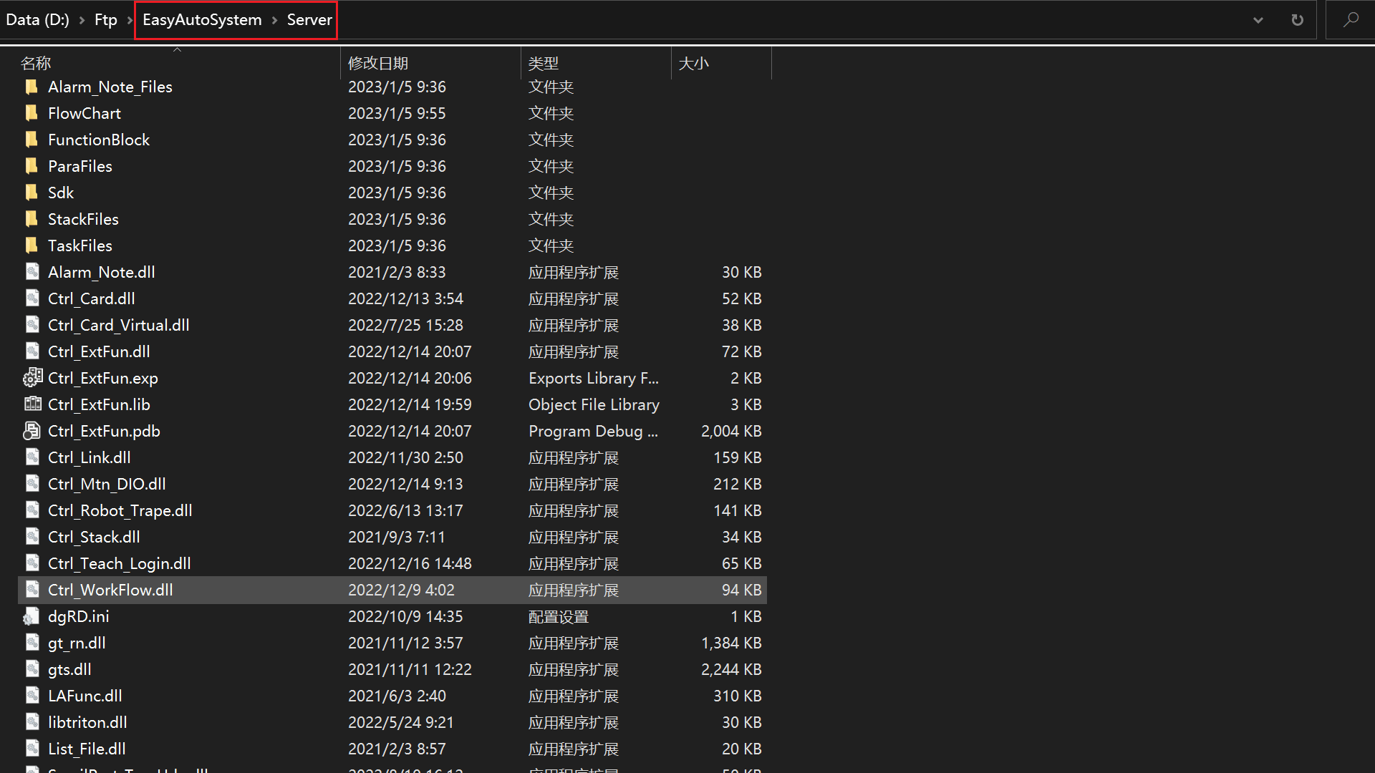Click the Sdk folder icon
This screenshot has height=773, width=1375.
tap(32, 193)
